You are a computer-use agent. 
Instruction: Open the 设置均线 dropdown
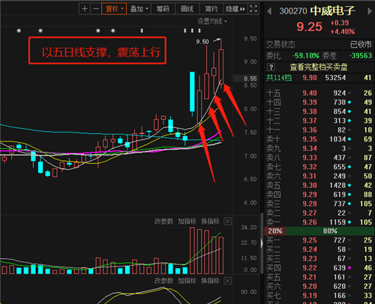(212, 22)
